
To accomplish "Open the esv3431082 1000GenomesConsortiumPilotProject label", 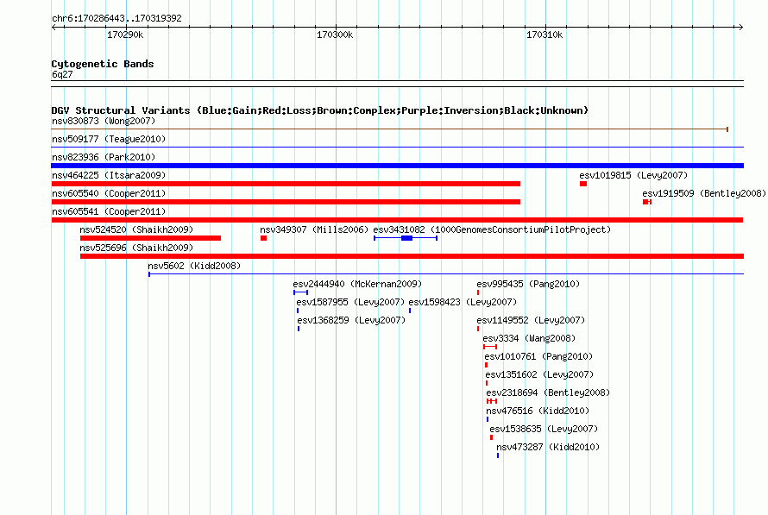I will click(492, 229).
